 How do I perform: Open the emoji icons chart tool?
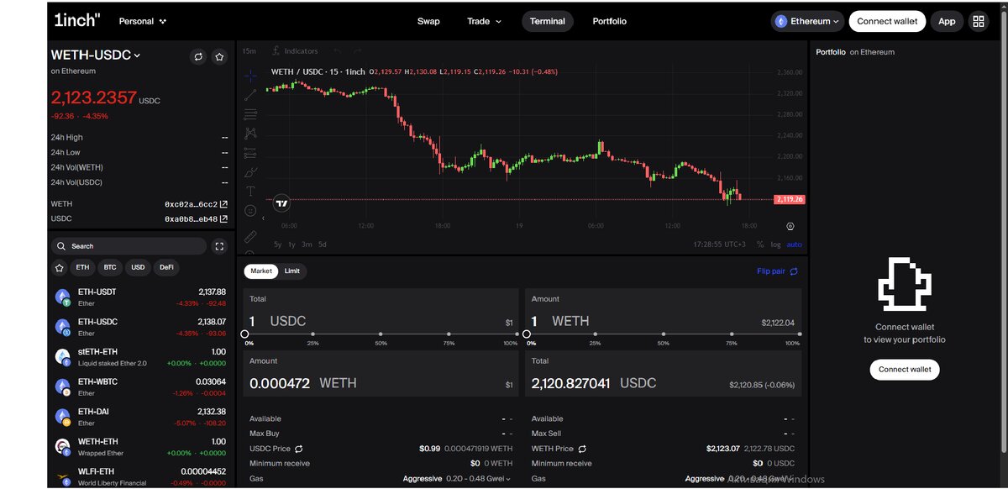(x=250, y=211)
